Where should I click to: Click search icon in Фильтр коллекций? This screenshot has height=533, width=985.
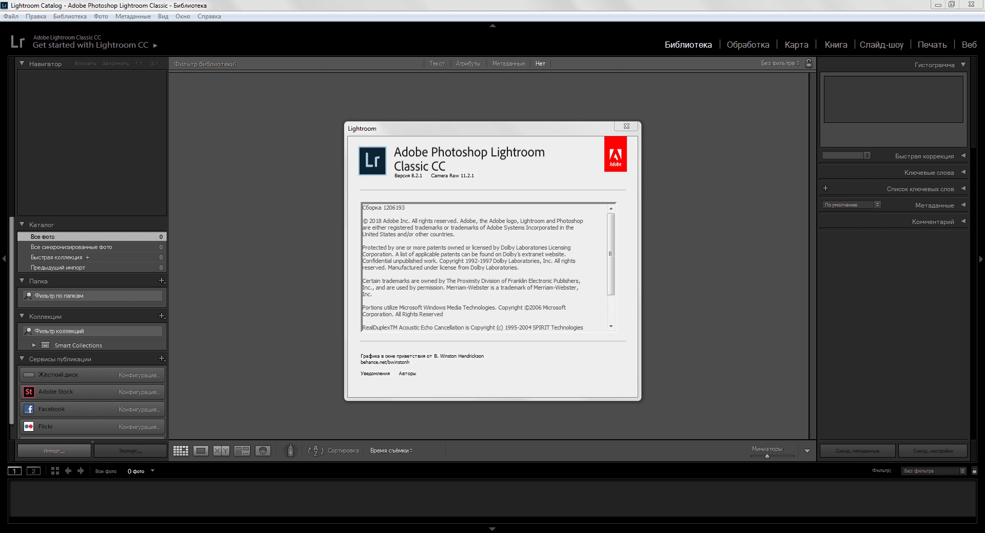[x=29, y=331]
